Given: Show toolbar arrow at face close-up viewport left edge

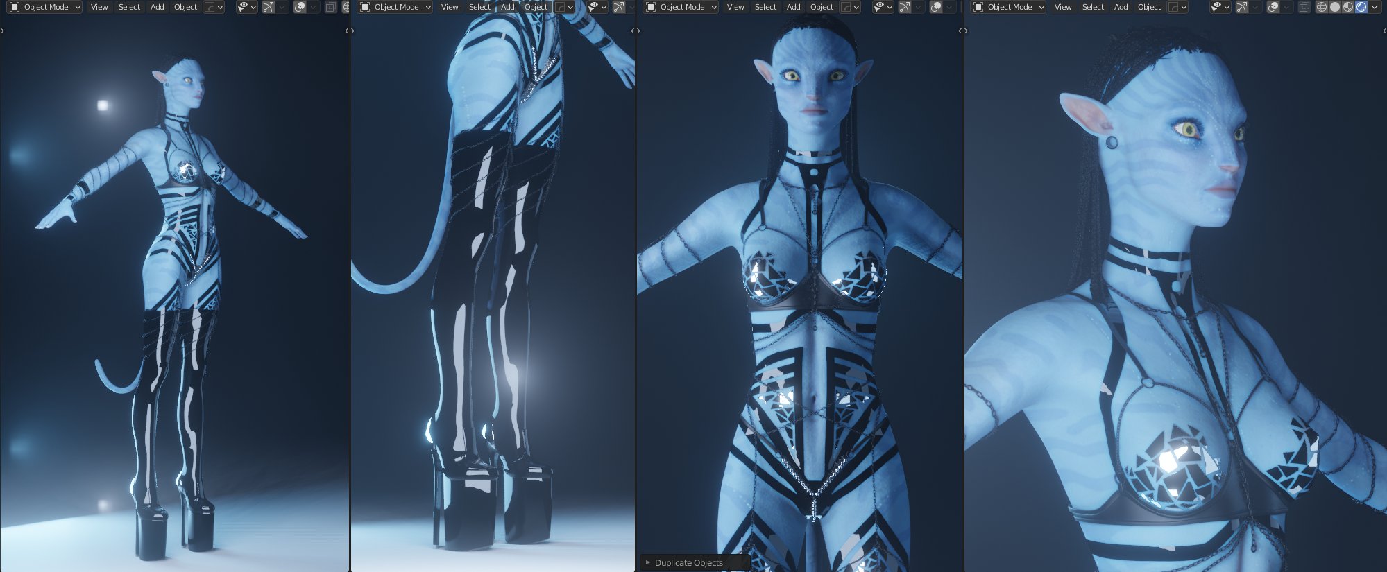Looking at the screenshot, I should pos(966,31).
